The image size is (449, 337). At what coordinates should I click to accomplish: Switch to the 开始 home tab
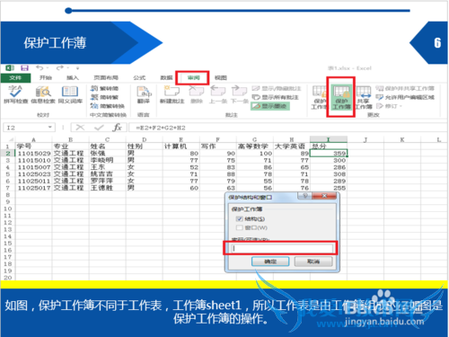[x=46, y=77]
